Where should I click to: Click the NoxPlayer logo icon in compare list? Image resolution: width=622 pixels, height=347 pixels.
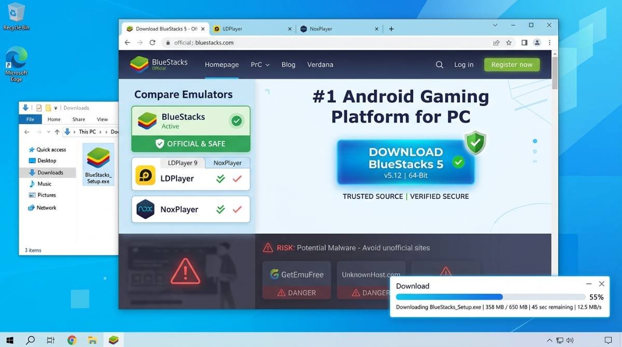(145, 209)
